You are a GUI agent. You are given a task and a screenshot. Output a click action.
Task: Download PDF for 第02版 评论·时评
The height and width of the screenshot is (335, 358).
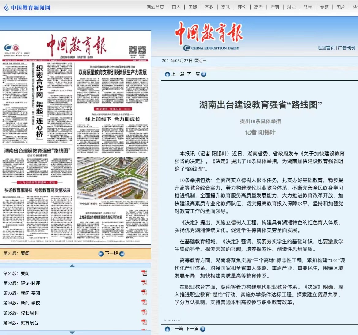144,283
